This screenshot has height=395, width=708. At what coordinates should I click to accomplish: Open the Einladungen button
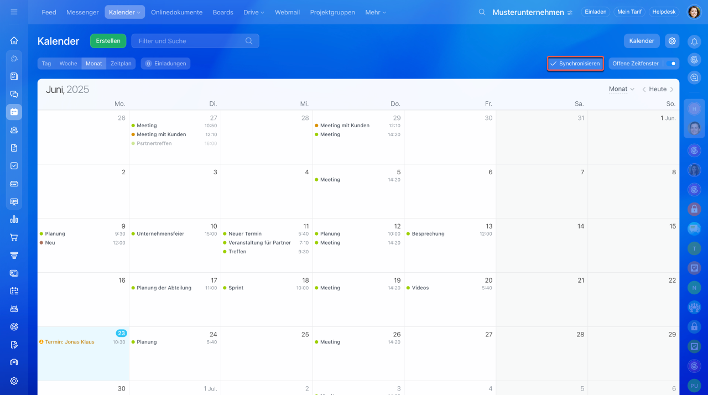(165, 64)
